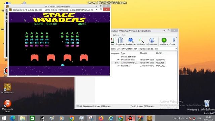Switch to WinRAR in the taskbar

tap(140, 118)
